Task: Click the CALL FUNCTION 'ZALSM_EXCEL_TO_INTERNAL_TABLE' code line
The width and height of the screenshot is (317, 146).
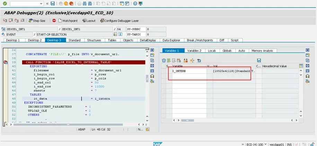Action: tap(83, 62)
